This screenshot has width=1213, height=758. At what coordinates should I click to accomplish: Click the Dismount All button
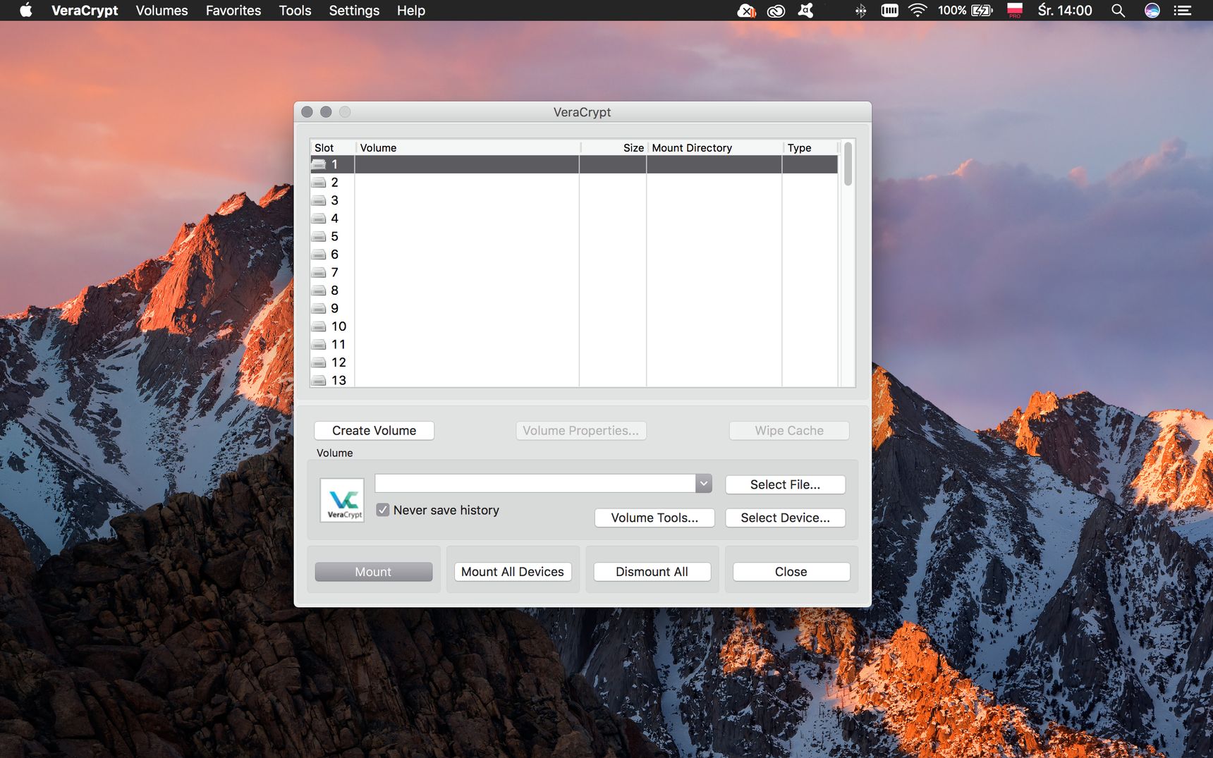[x=652, y=572]
